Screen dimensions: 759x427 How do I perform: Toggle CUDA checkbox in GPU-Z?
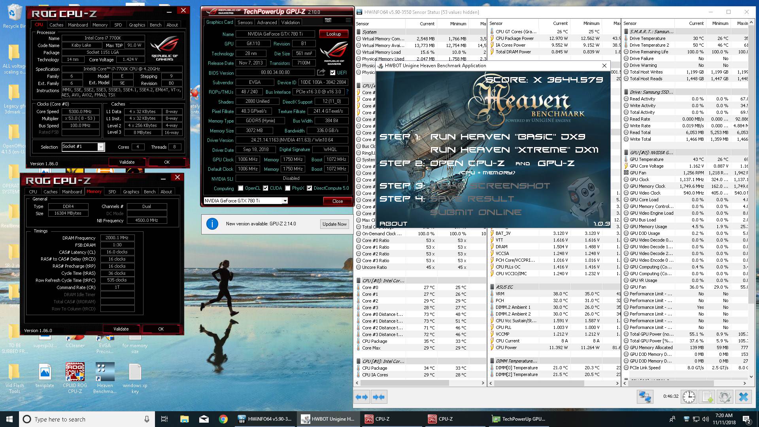[x=265, y=188]
